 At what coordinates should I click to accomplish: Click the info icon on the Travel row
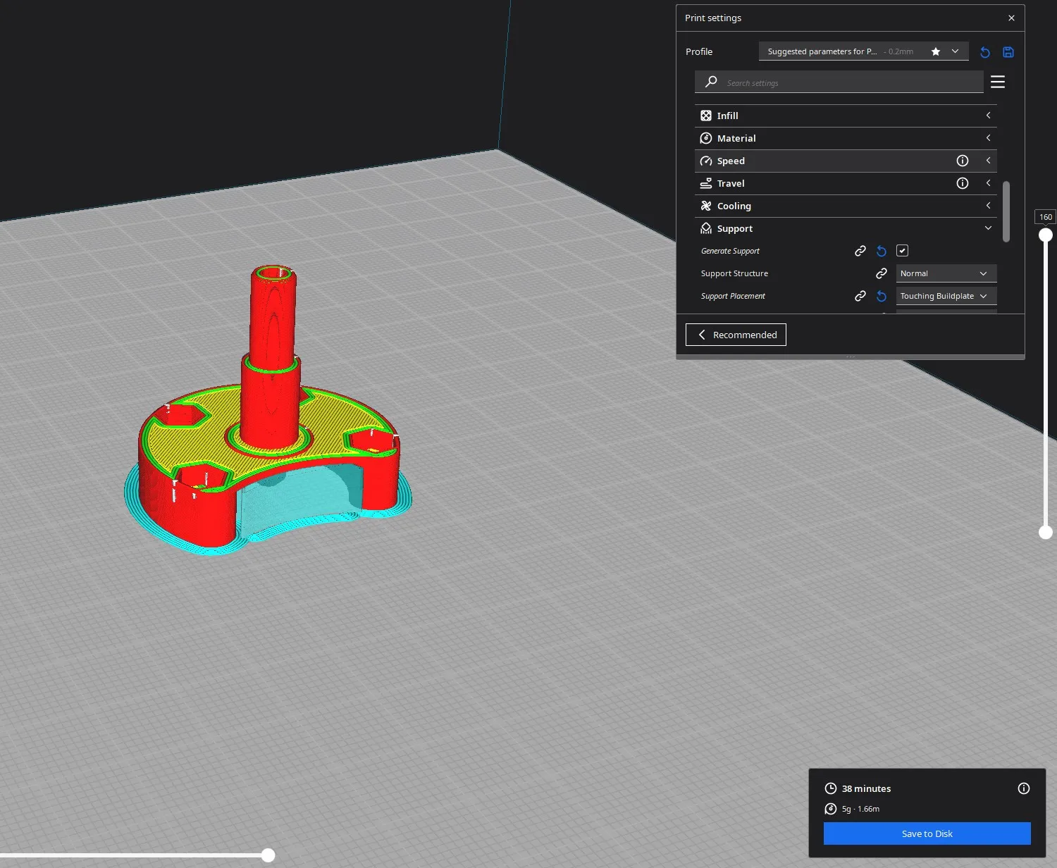point(963,183)
